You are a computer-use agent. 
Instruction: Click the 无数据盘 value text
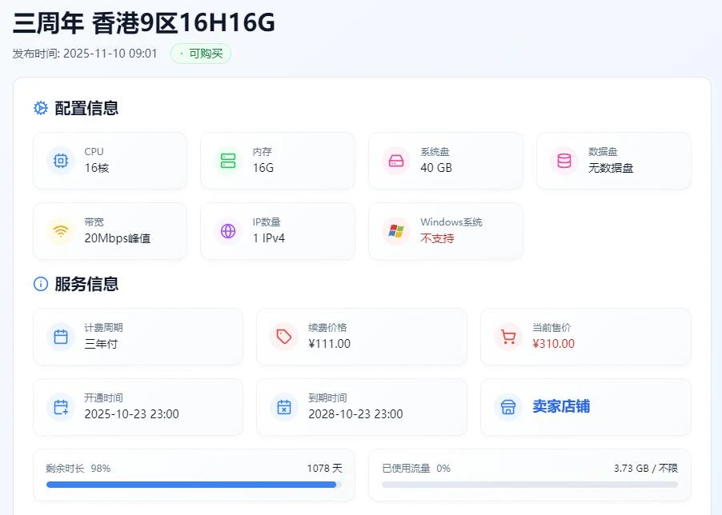click(x=611, y=168)
